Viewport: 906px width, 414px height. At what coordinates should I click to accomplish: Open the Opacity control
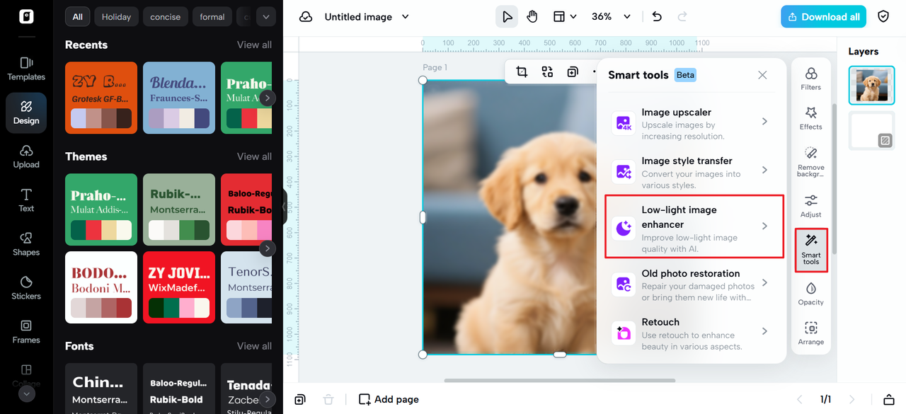810,294
